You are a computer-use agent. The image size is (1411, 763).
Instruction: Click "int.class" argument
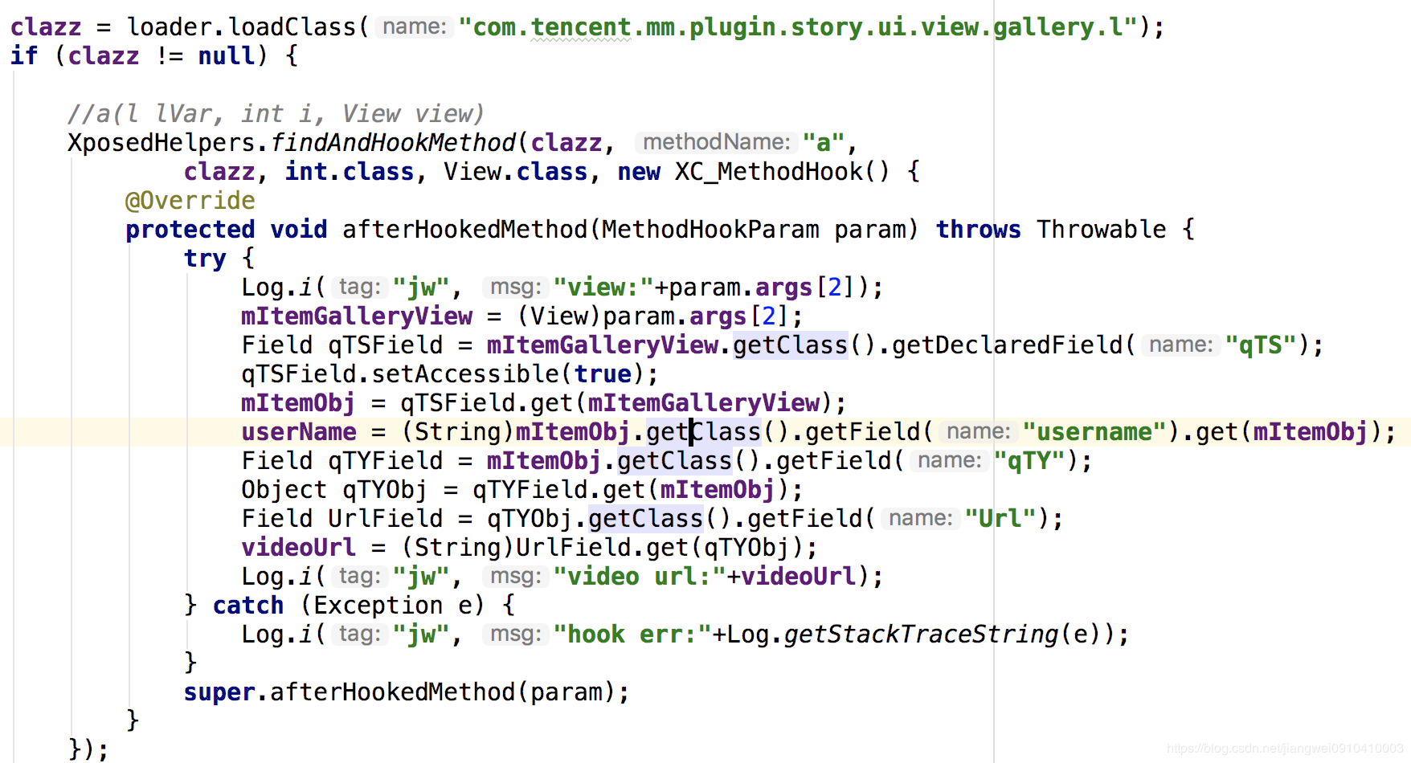click(350, 171)
